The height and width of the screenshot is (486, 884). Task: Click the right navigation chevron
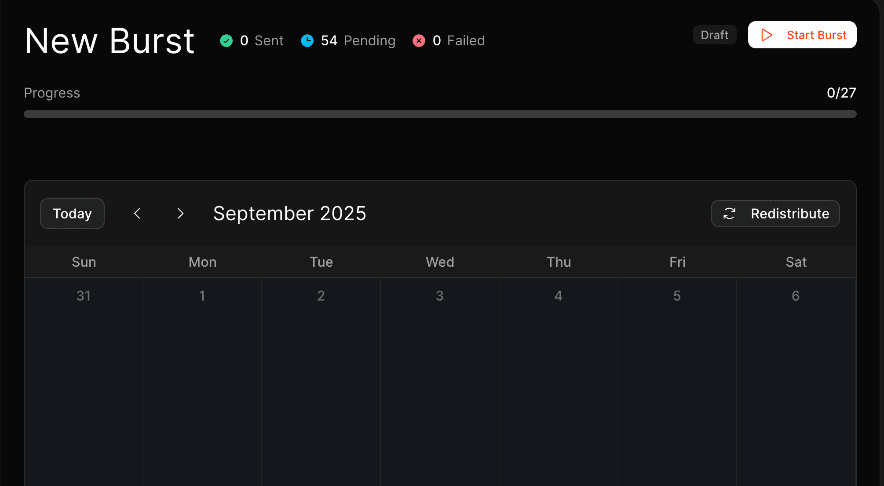(x=180, y=214)
